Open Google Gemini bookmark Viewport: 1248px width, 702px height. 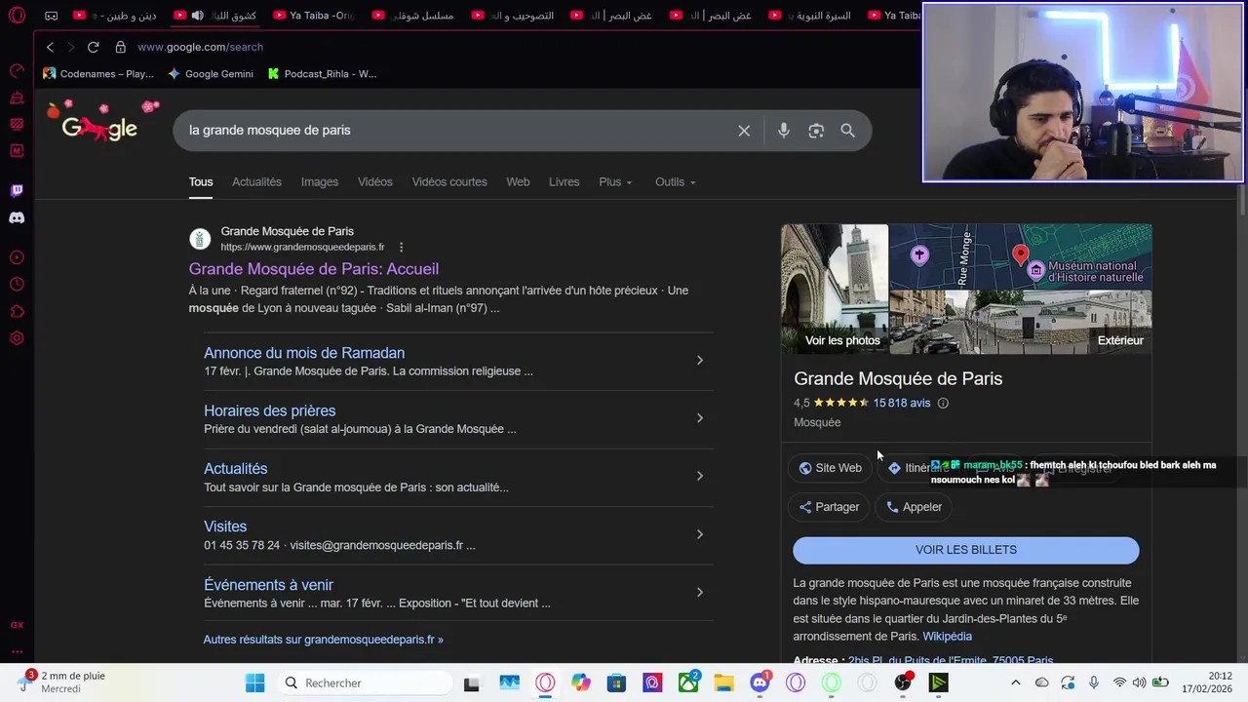pyautogui.click(x=211, y=74)
